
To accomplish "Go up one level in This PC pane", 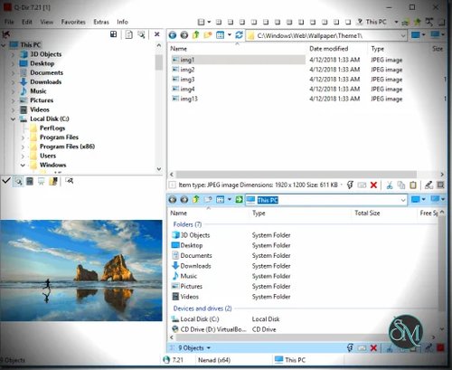I will coord(196,199).
